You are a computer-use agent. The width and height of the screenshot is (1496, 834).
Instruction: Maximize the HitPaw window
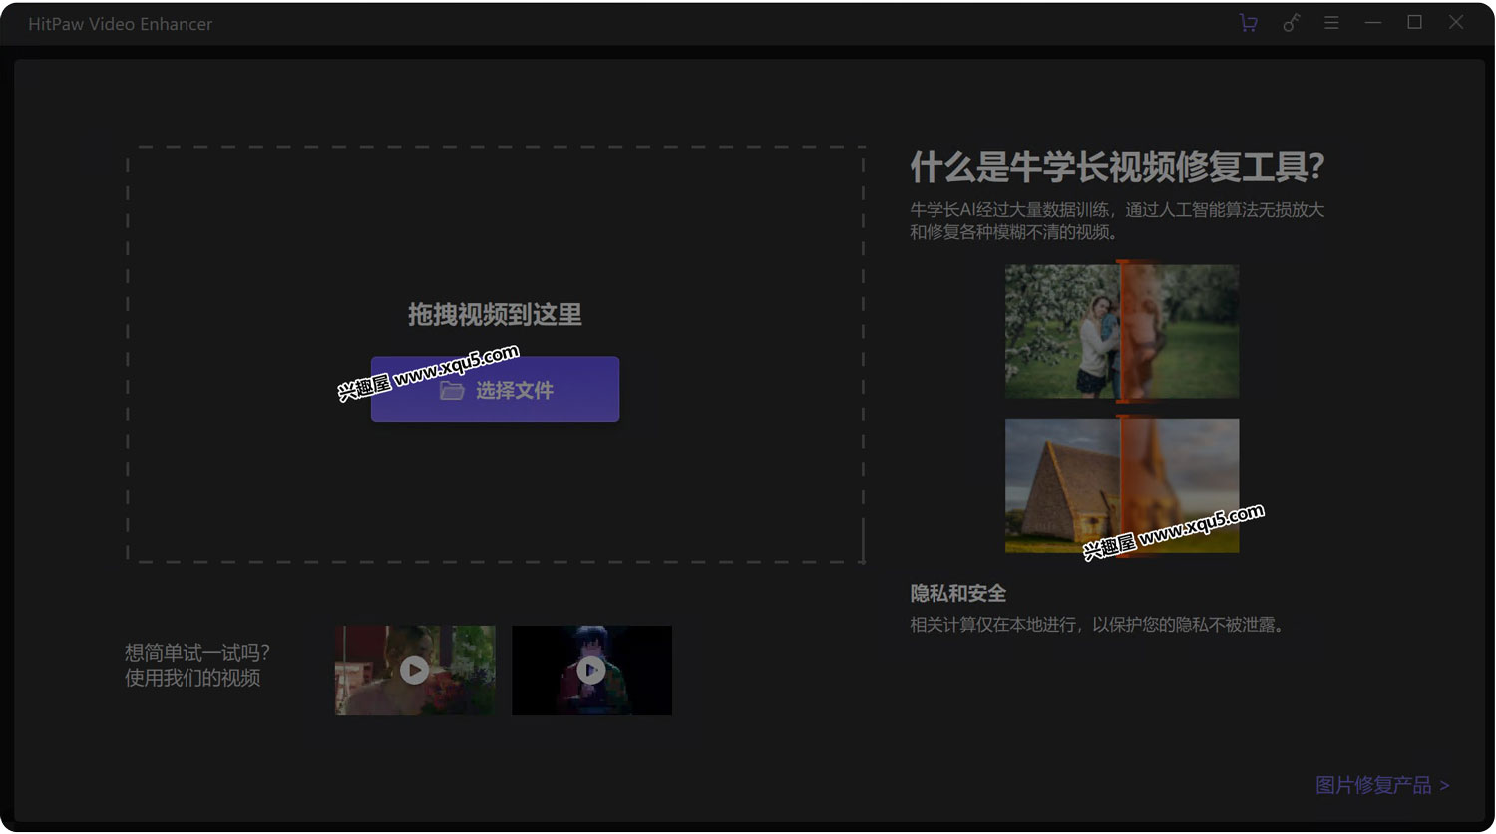coord(1414,23)
